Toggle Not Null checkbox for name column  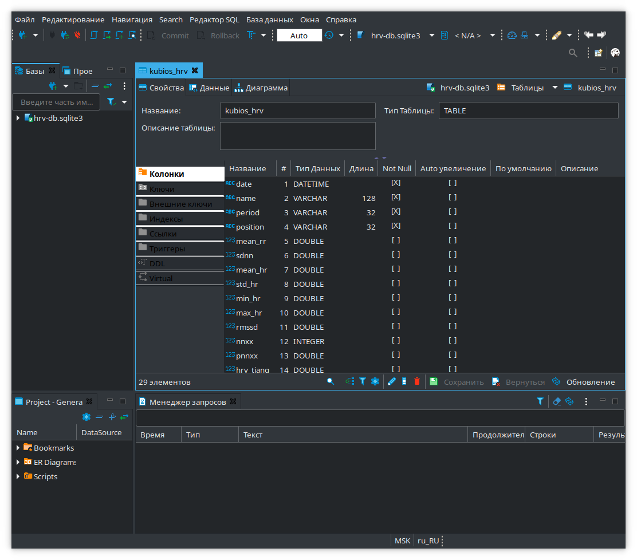[396, 198]
